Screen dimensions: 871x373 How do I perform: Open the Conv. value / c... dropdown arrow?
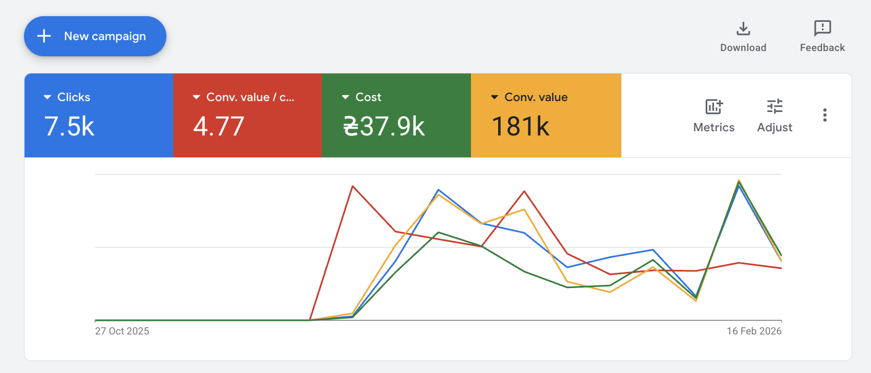(x=197, y=97)
